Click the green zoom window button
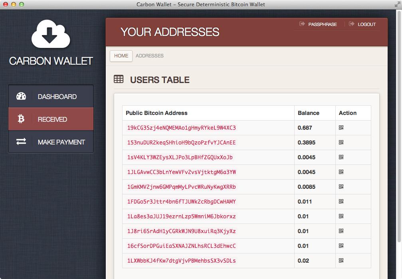This screenshot has width=402, height=279. tap(22, 4)
